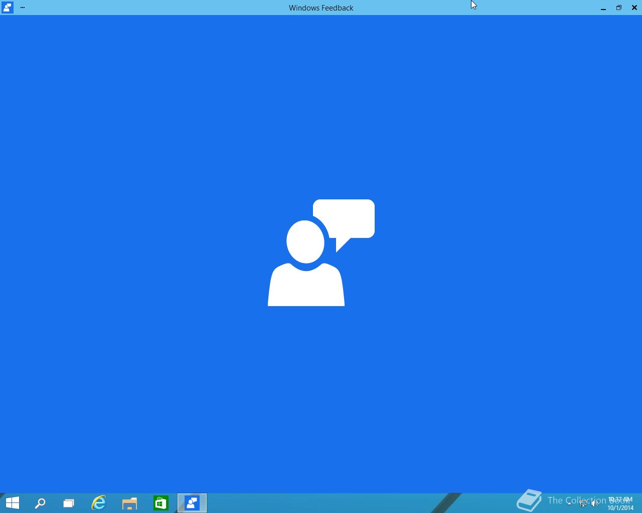
Task: Open the app options ellipsis menu in title bar
Action: (23, 8)
